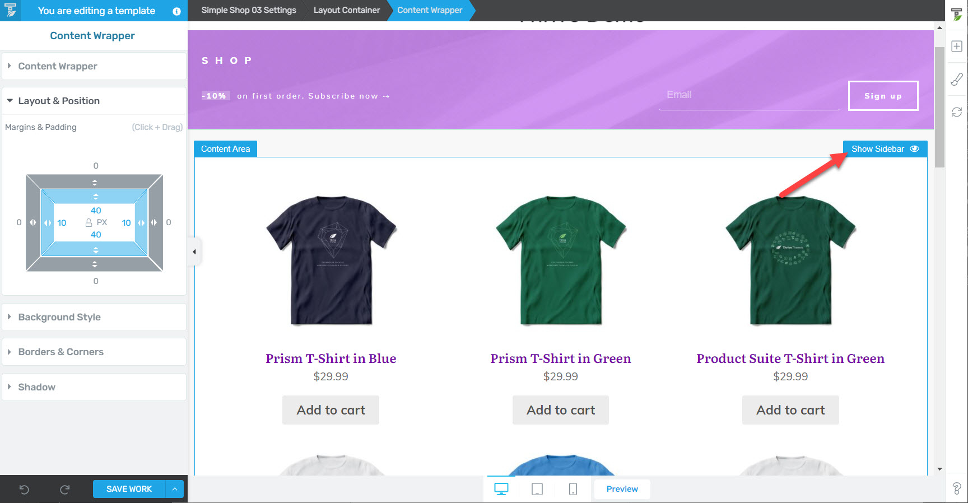Add Product Suite T-Shirt in Green to cart
Screen dimensions: 968x503
click(x=790, y=410)
